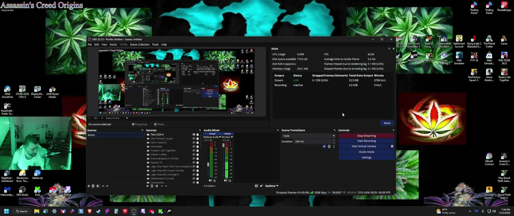
Task: Open OBS Settings from Controls
Action: pos(366,157)
